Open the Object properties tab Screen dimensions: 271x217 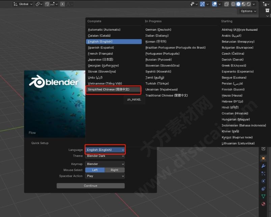coord(263,158)
